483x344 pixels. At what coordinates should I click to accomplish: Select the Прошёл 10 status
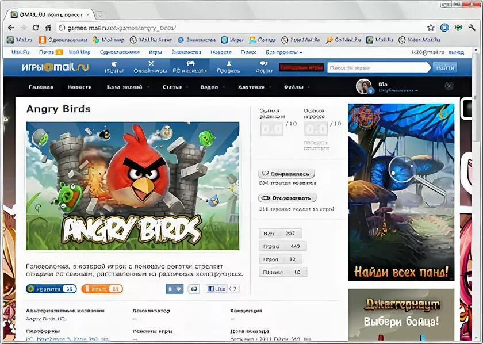283,272
